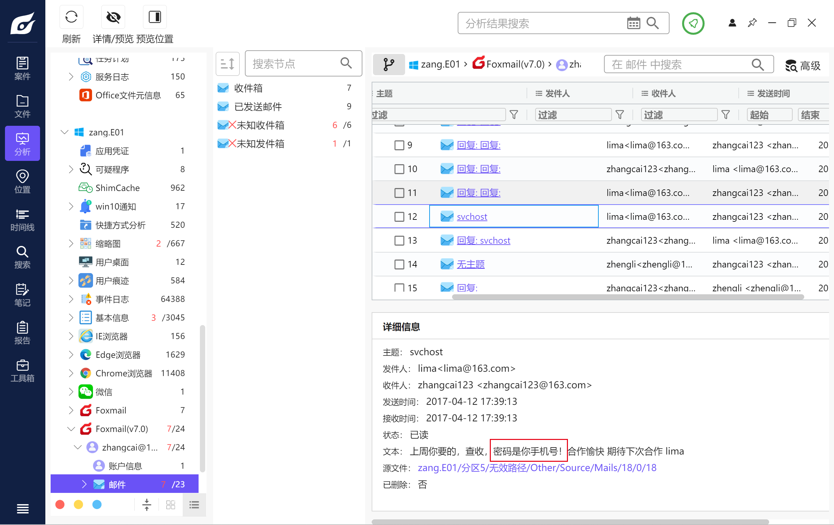The image size is (834, 525).
Task: Click the 刷新 refresh icon
Action: pos(71,17)
